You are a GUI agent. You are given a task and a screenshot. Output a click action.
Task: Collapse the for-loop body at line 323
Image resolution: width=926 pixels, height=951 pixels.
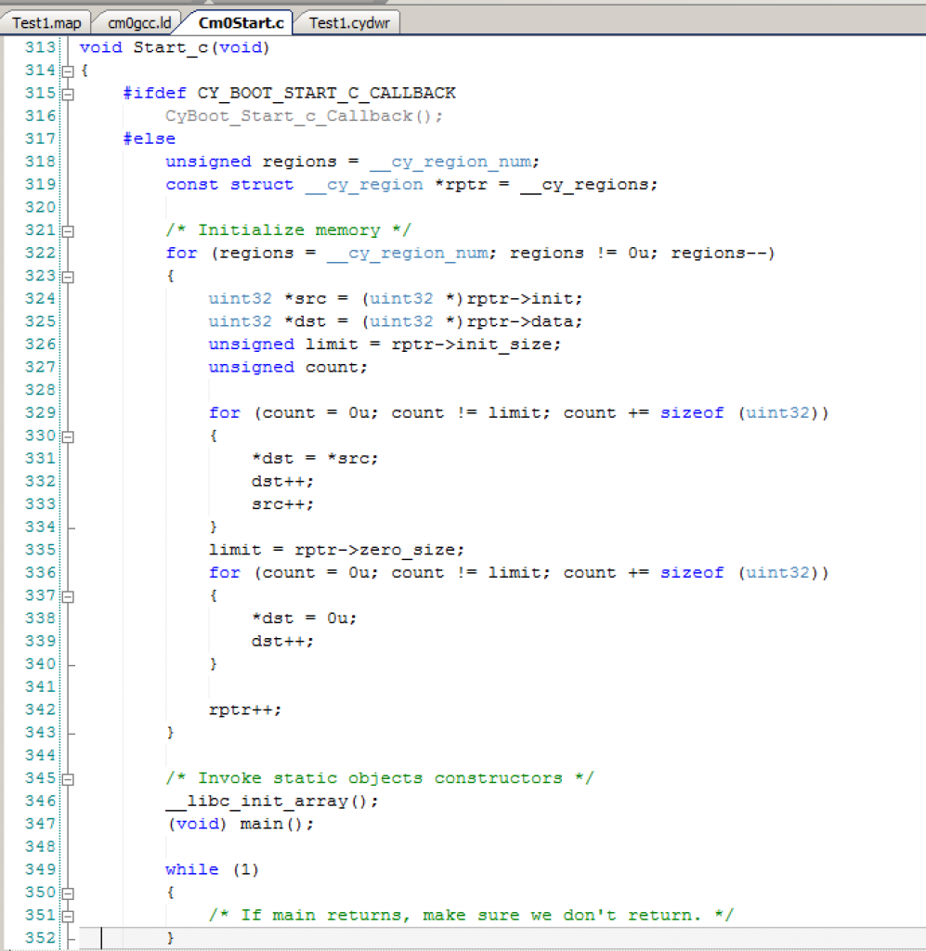[x=69, y=276]
